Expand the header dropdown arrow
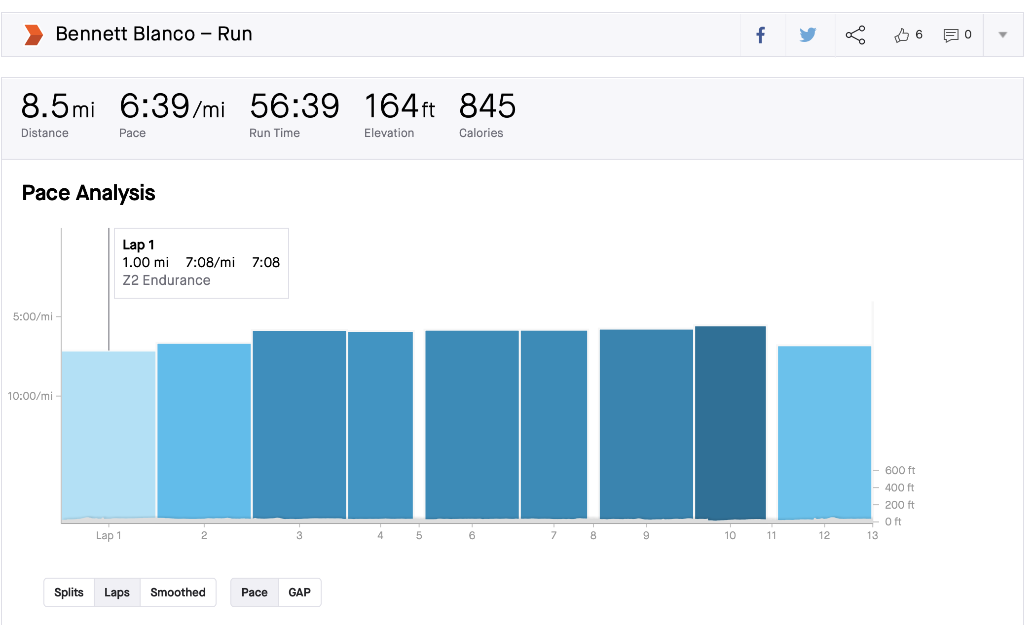 point(1002,35)
